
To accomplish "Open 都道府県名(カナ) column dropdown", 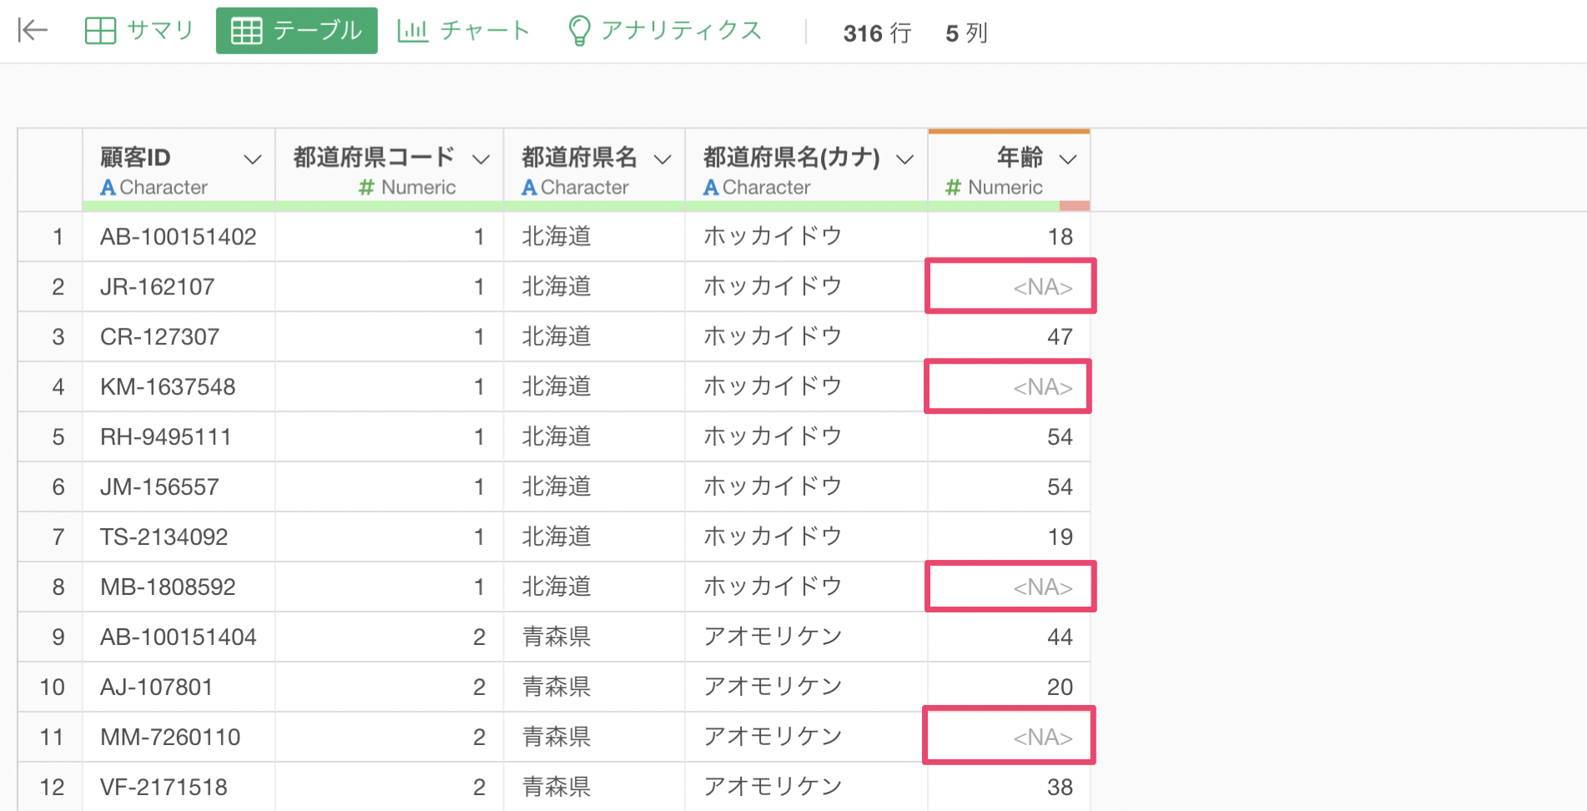I will tap(904, 159).
